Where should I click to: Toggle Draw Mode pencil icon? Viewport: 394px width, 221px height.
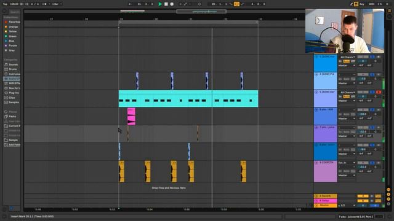pyautogui.click(x=352, y=4)
